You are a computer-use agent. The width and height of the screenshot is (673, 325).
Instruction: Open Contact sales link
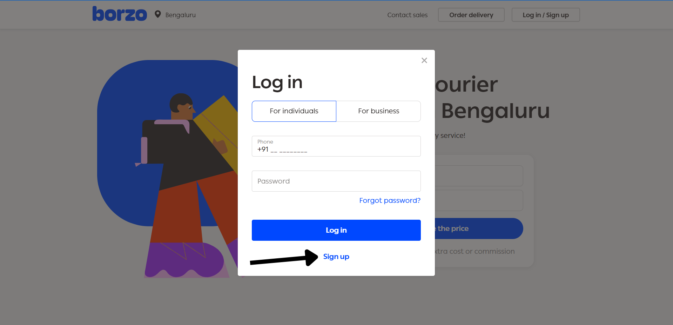(407, 15)
